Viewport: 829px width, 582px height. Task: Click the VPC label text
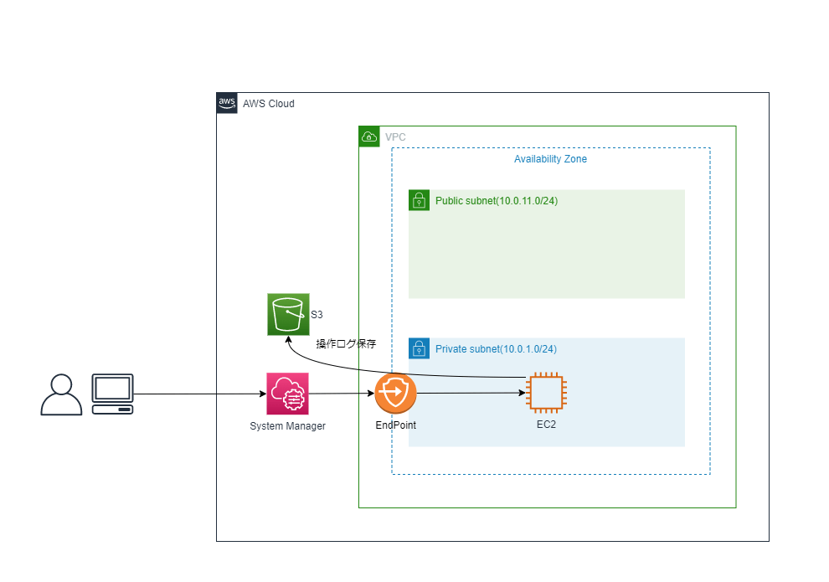coord(395,136)
